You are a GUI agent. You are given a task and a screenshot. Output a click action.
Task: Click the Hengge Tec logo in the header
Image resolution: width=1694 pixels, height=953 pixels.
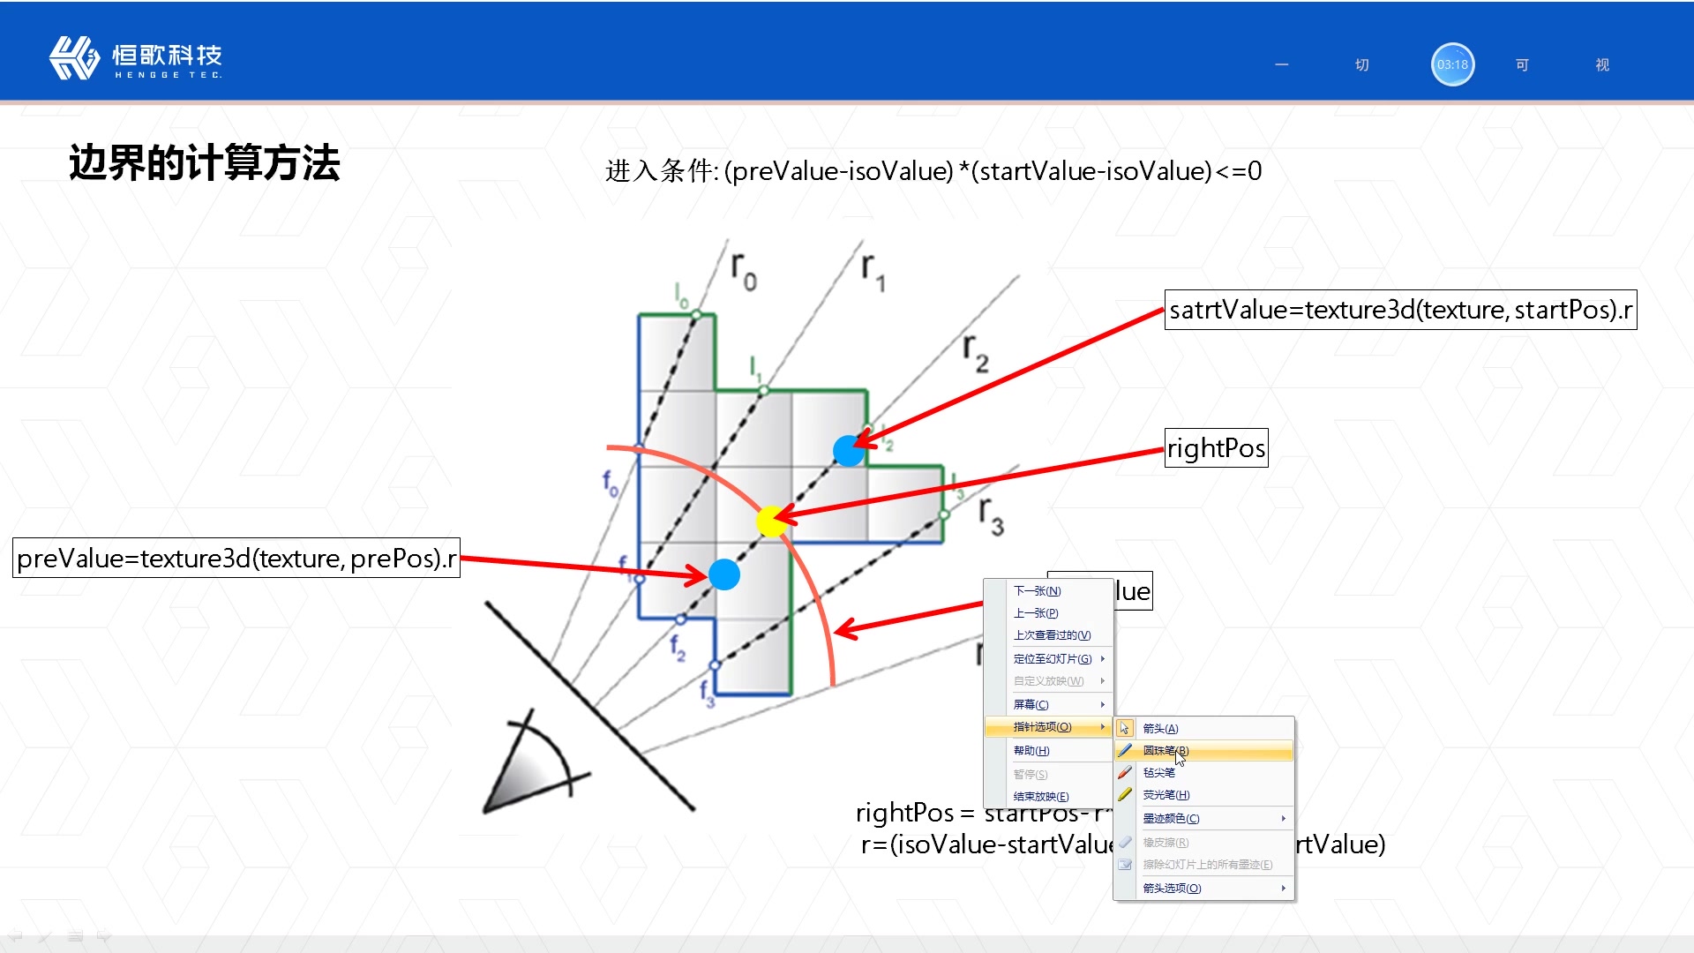click(x=136, y=58)
